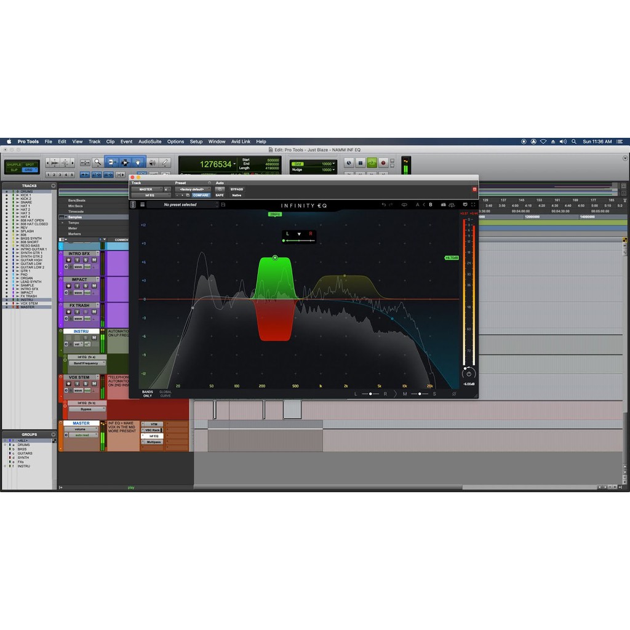Open the MASTER volume view dropdown

(x=81, y=429)
